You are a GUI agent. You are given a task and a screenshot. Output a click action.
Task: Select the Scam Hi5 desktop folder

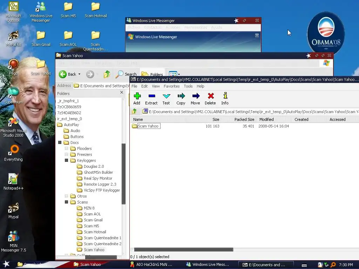pos(68,10)
